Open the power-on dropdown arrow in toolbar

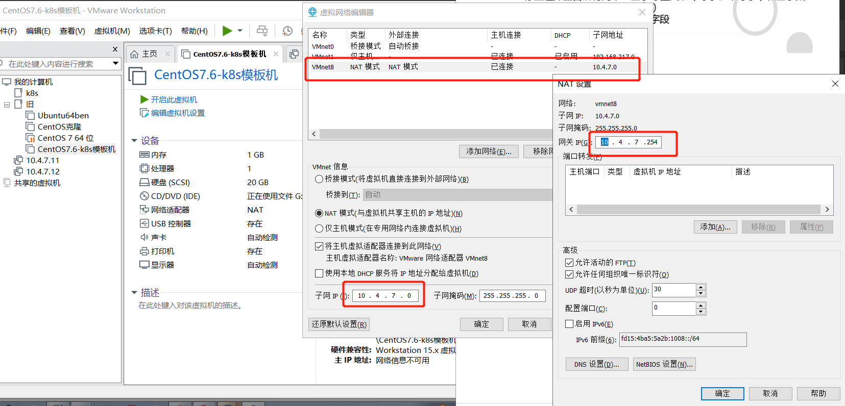(x=240, y=31)
